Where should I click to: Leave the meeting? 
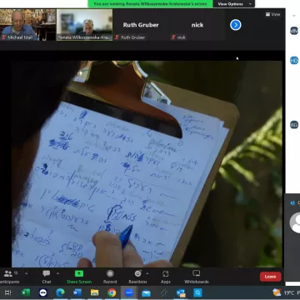(270, 277)
